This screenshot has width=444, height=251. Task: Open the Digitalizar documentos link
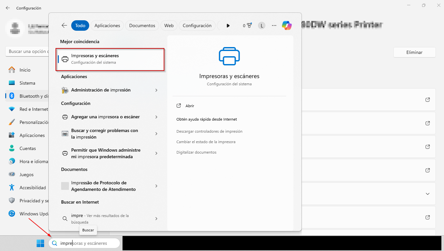[x=196, y=152]
